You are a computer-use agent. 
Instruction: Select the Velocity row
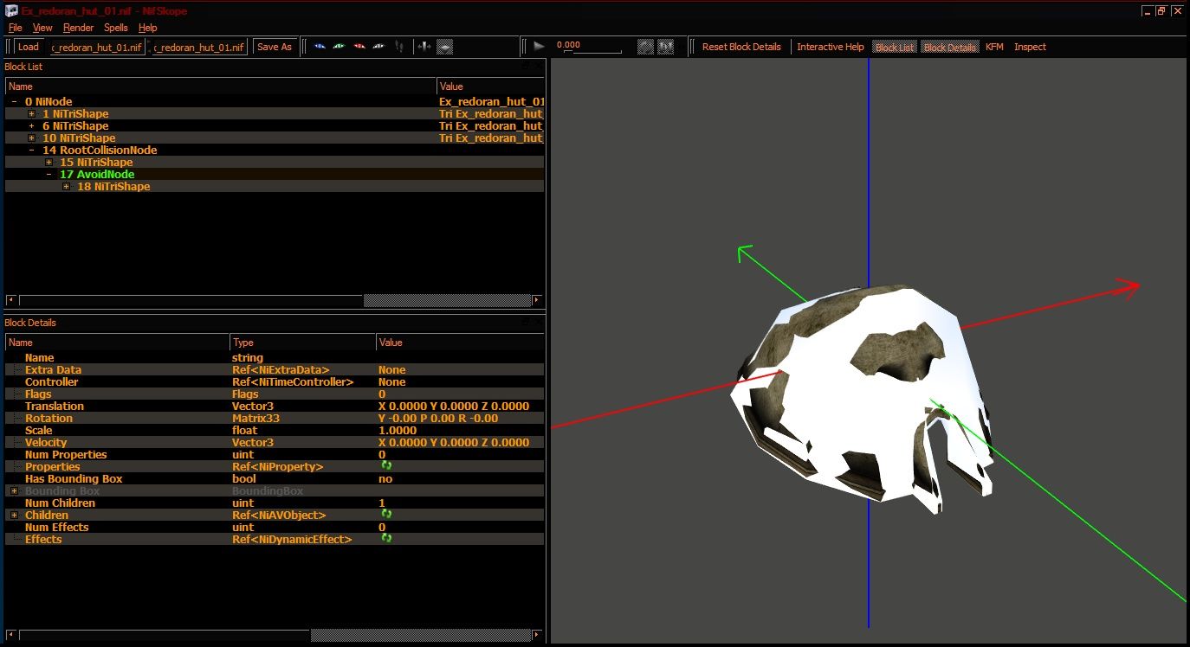pos(275,443)
